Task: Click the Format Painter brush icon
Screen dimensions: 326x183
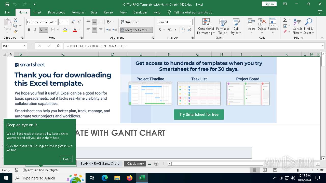Action: (16, 32)
